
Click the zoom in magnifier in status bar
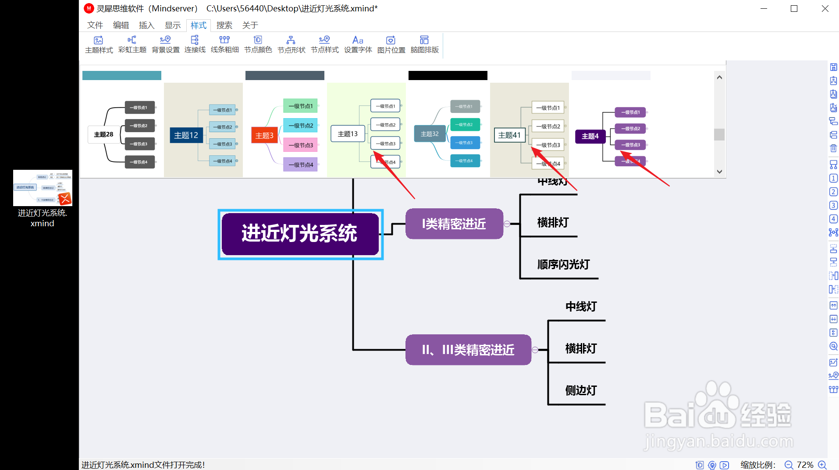click(822, 465)
